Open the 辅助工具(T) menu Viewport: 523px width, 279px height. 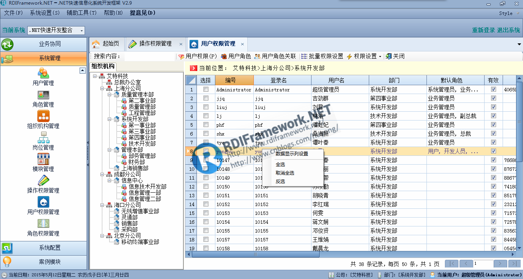coord(82,13)
